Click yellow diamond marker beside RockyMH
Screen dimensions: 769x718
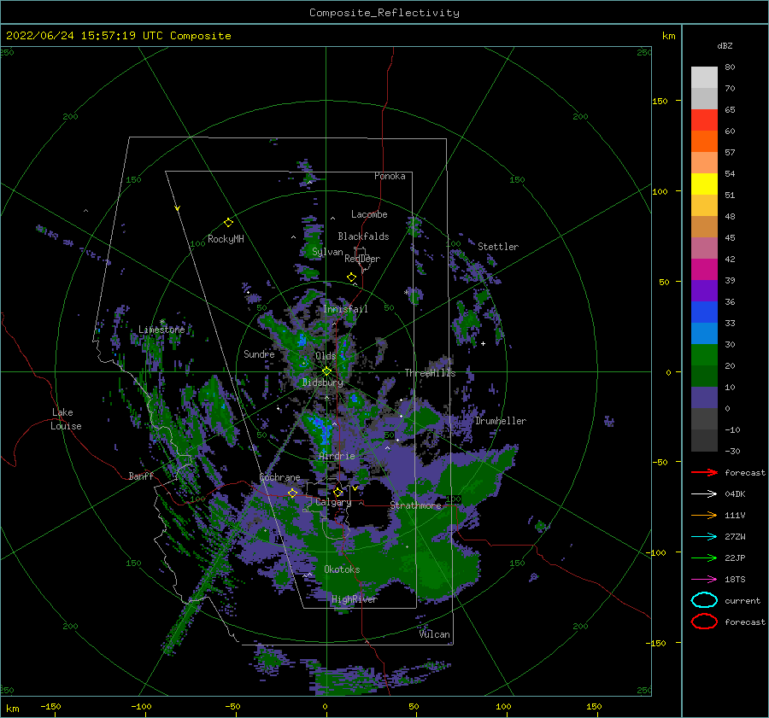pyautogui.click(x=228, y=223)
